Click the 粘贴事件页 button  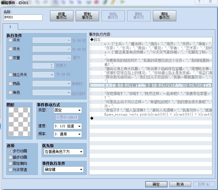click(113, 16)
